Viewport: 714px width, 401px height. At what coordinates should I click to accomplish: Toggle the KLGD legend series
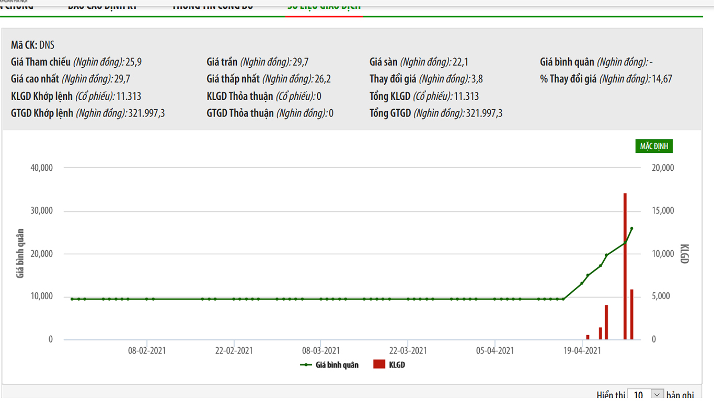point(397,365)
